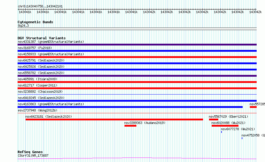
Task: Open nsv612717 (Cooper2011) variant label
Action: point(38,85)
